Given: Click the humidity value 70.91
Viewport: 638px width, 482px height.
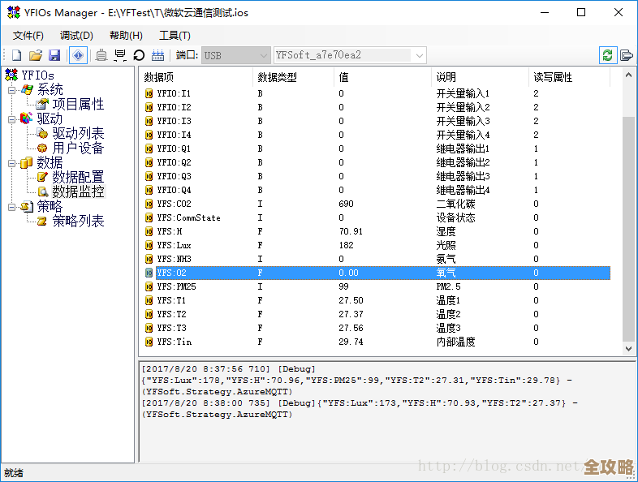Looking at the screenshot, I should pos(351,232).
